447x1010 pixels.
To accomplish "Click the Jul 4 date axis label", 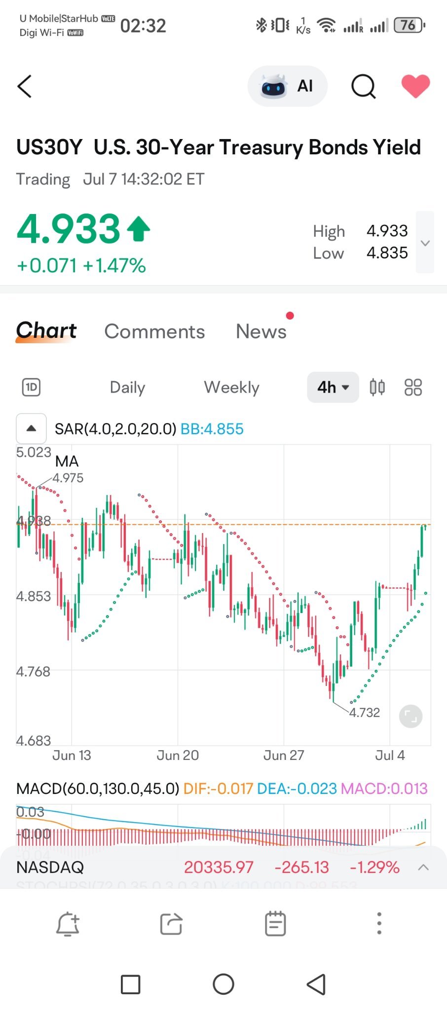I will click(x=390, y=756).
